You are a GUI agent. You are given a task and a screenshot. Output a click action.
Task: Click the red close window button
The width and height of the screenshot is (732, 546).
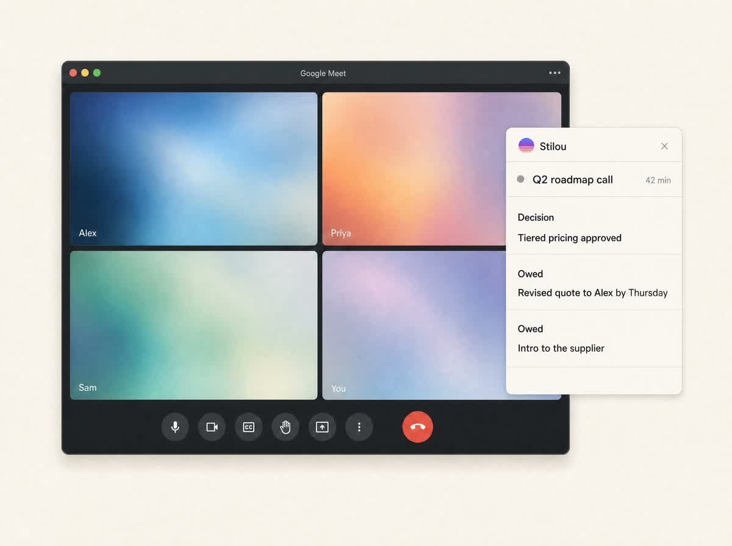(x=73, y=73)
